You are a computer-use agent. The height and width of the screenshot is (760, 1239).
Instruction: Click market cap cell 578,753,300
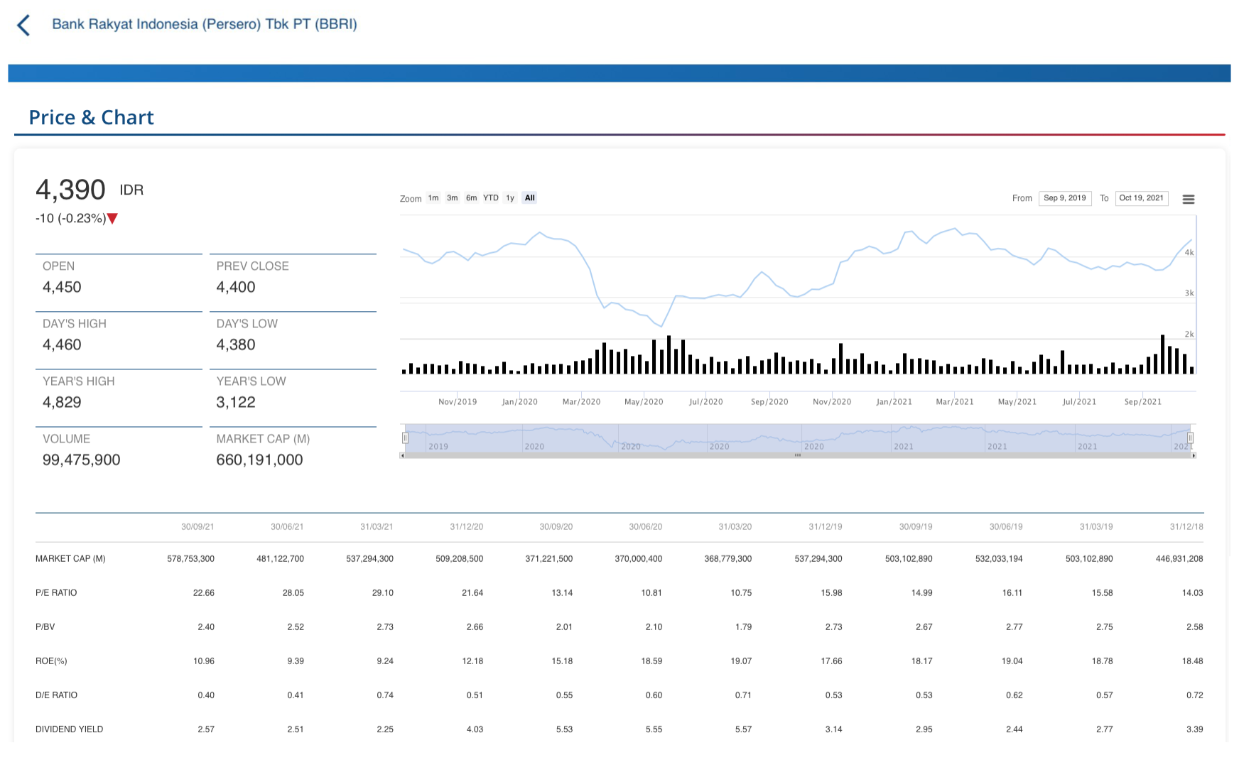click(190, 559)
